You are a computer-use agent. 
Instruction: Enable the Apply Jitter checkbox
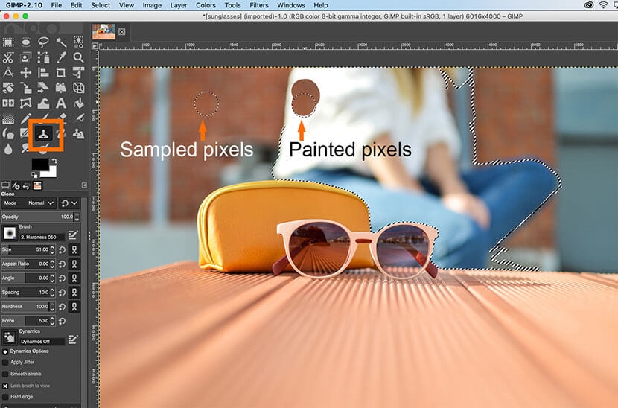pos(6,362)
